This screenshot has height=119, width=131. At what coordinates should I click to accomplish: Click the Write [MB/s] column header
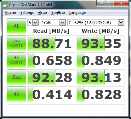[100, 31]
